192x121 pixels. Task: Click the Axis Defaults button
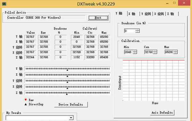pos(162,112)
